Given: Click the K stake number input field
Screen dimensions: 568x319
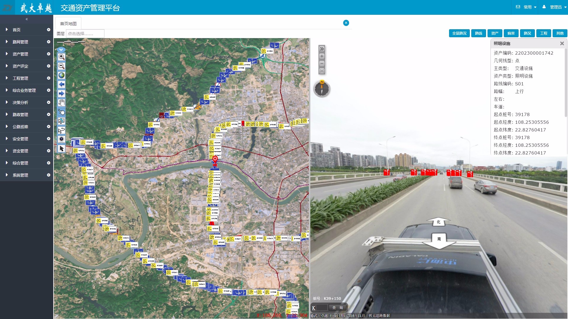Looking at the screenshot, I should (x=322, y=307).
